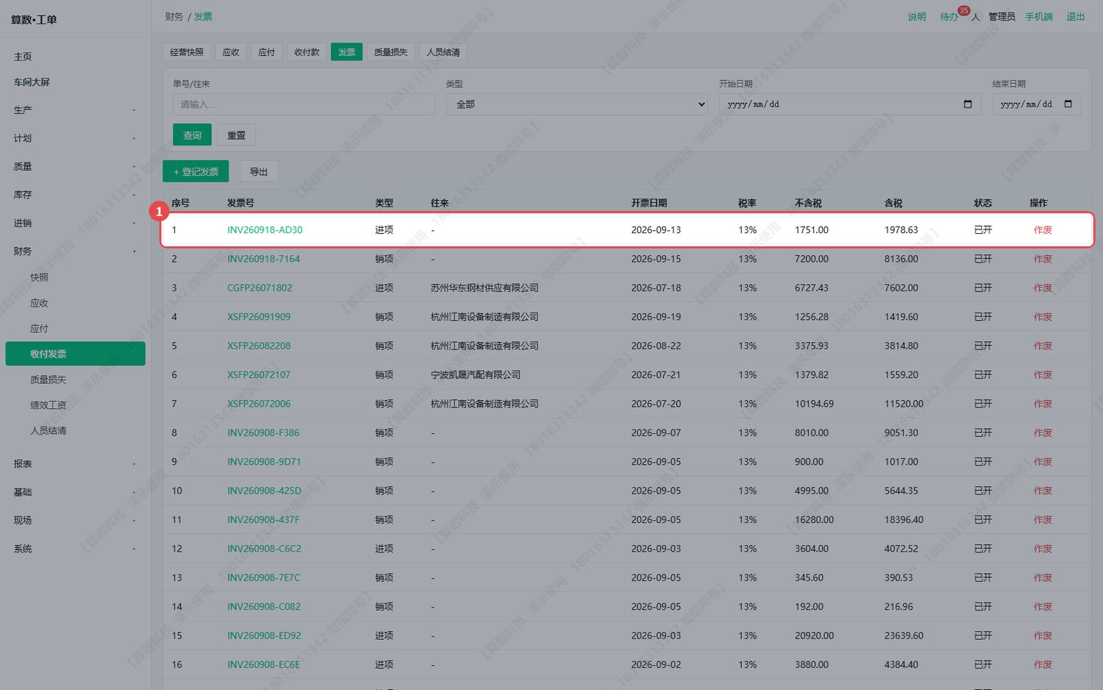
Task: Click the user avatar icon
Action: point(975,17)
